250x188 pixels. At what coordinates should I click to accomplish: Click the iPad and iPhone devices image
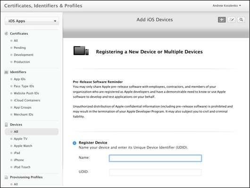coord(81,51)
